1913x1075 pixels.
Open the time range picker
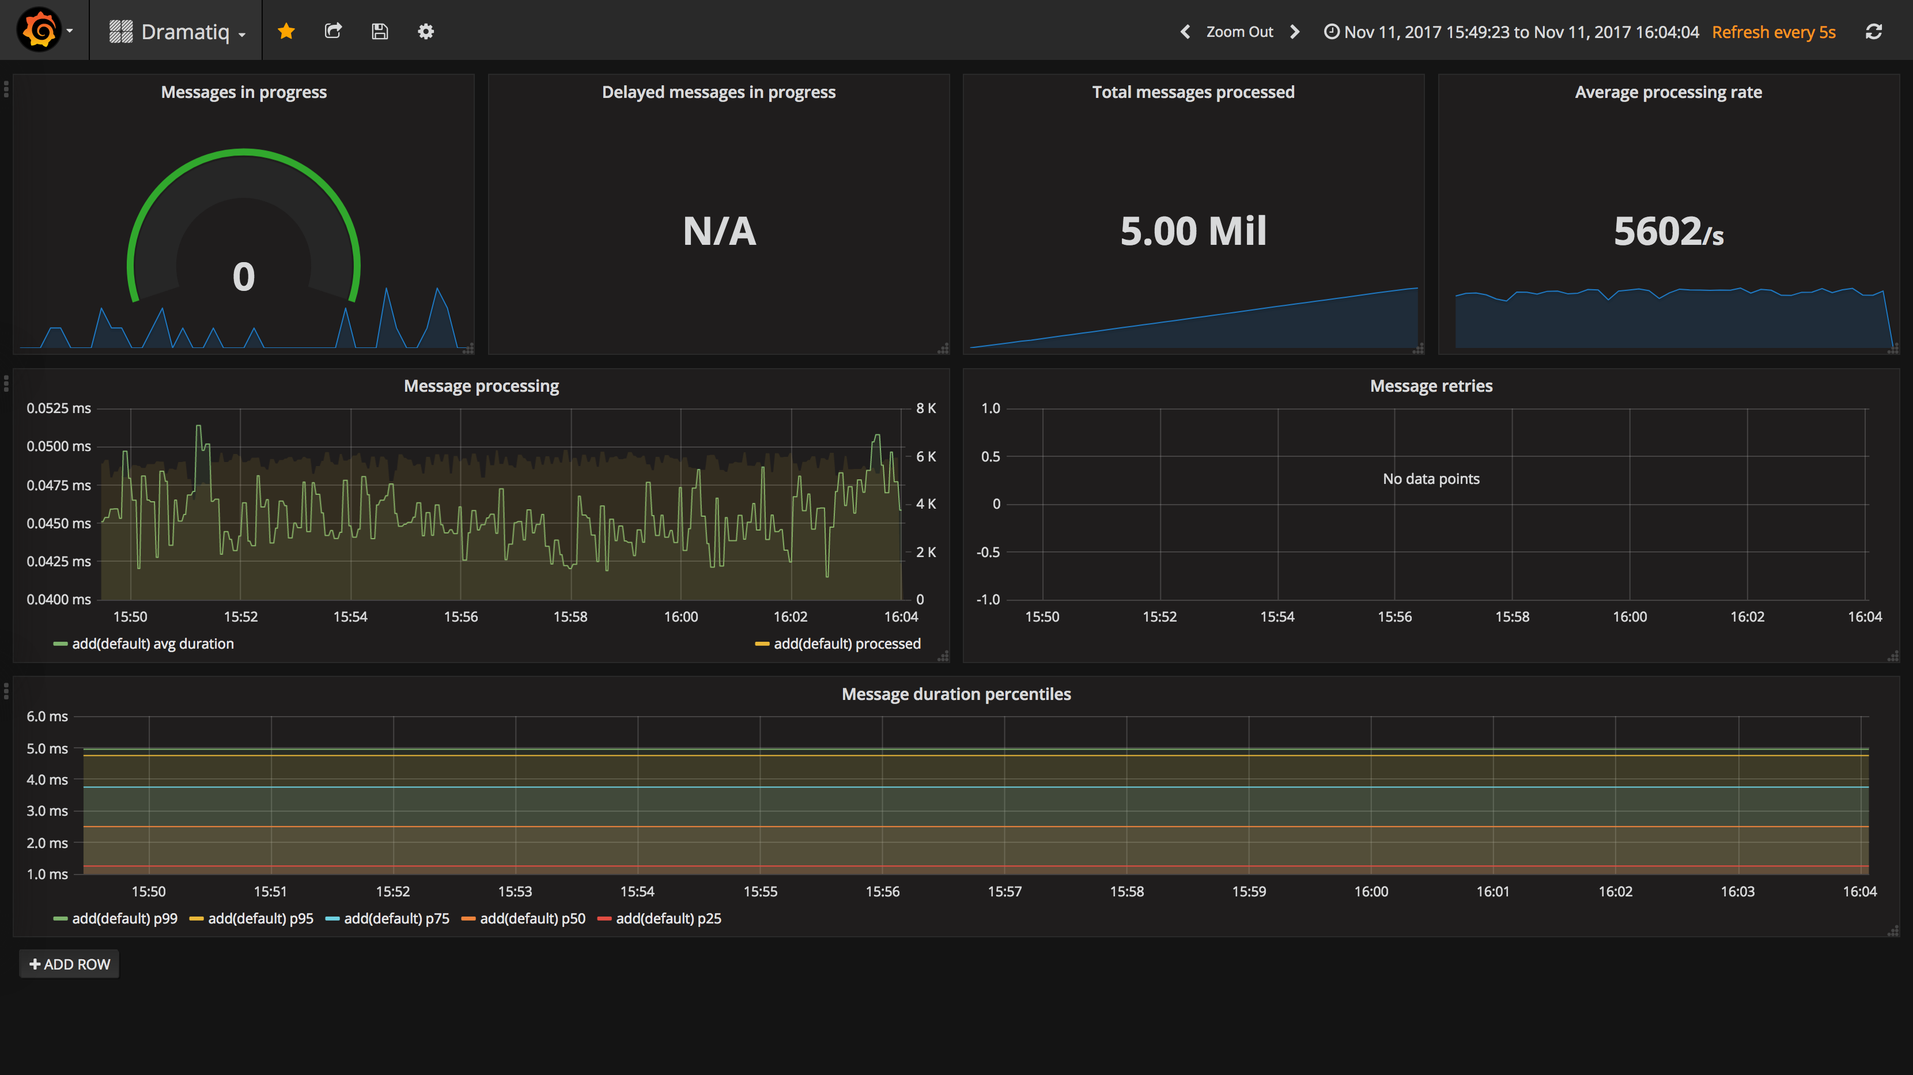[1511, 32]
